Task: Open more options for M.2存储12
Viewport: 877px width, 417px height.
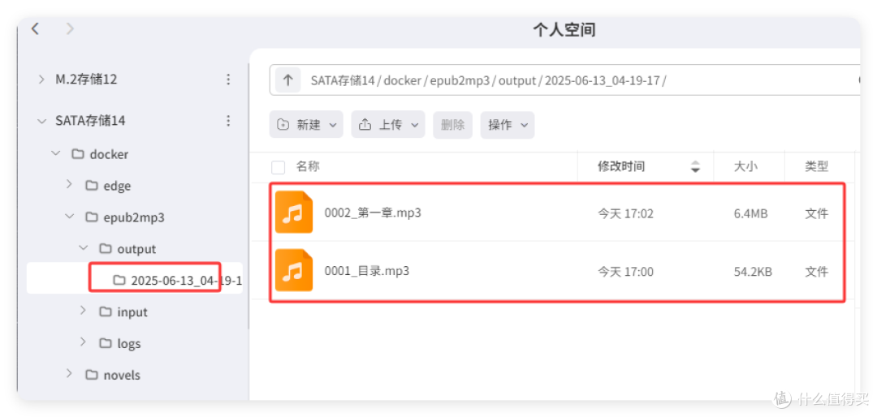Action: click(228, 80)
